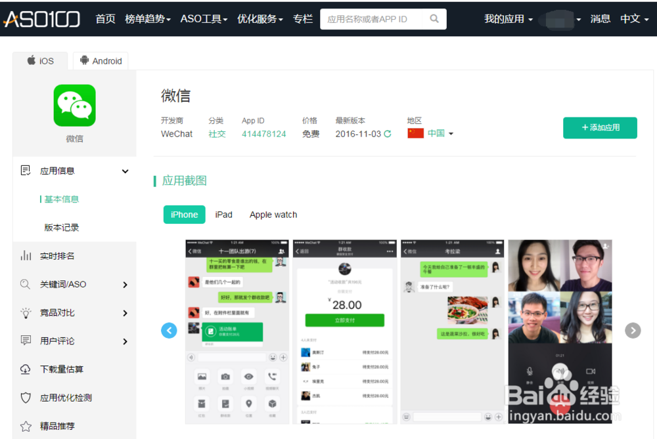This screenshot has height=439, width=657.
Task: Click the 应用截图 section heading
Action: point(185,181)
